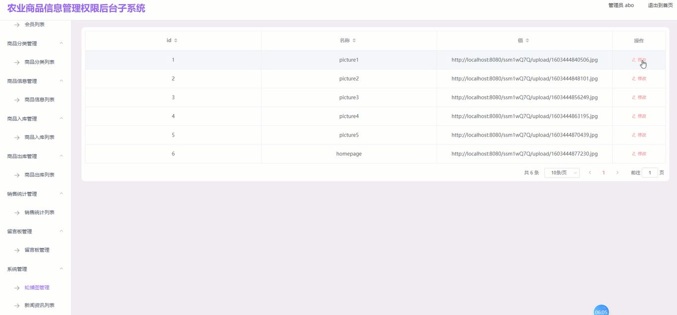Click the URL ending 1603444877230.jpg
This screenshot has width=677, height=315.
coord(525,154)
